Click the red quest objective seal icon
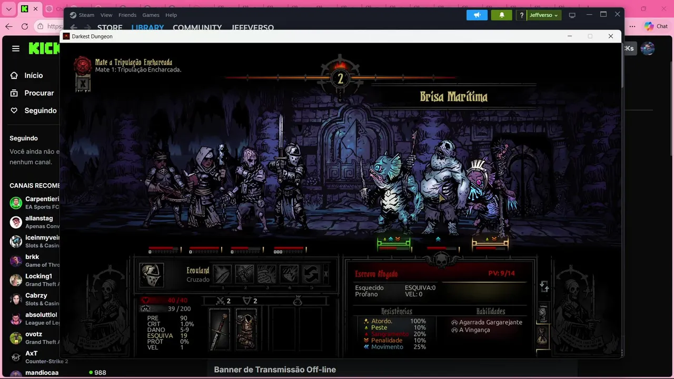This screenshot has width=674, height=379. 83,65
